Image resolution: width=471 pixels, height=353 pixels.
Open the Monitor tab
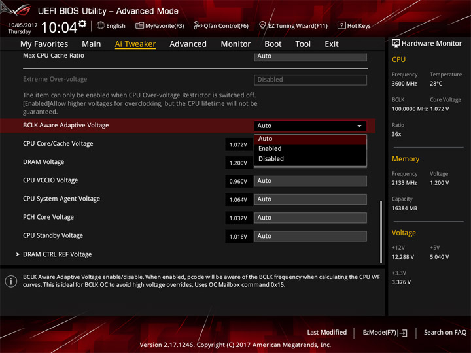[235, 44]
